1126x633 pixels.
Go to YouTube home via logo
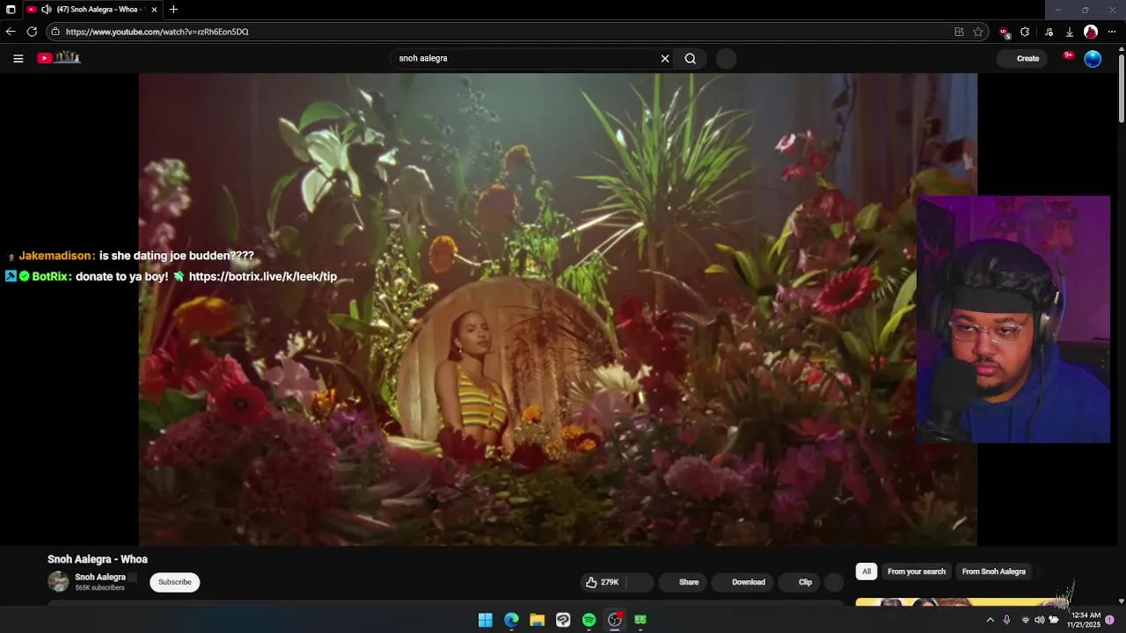(59, 58)
